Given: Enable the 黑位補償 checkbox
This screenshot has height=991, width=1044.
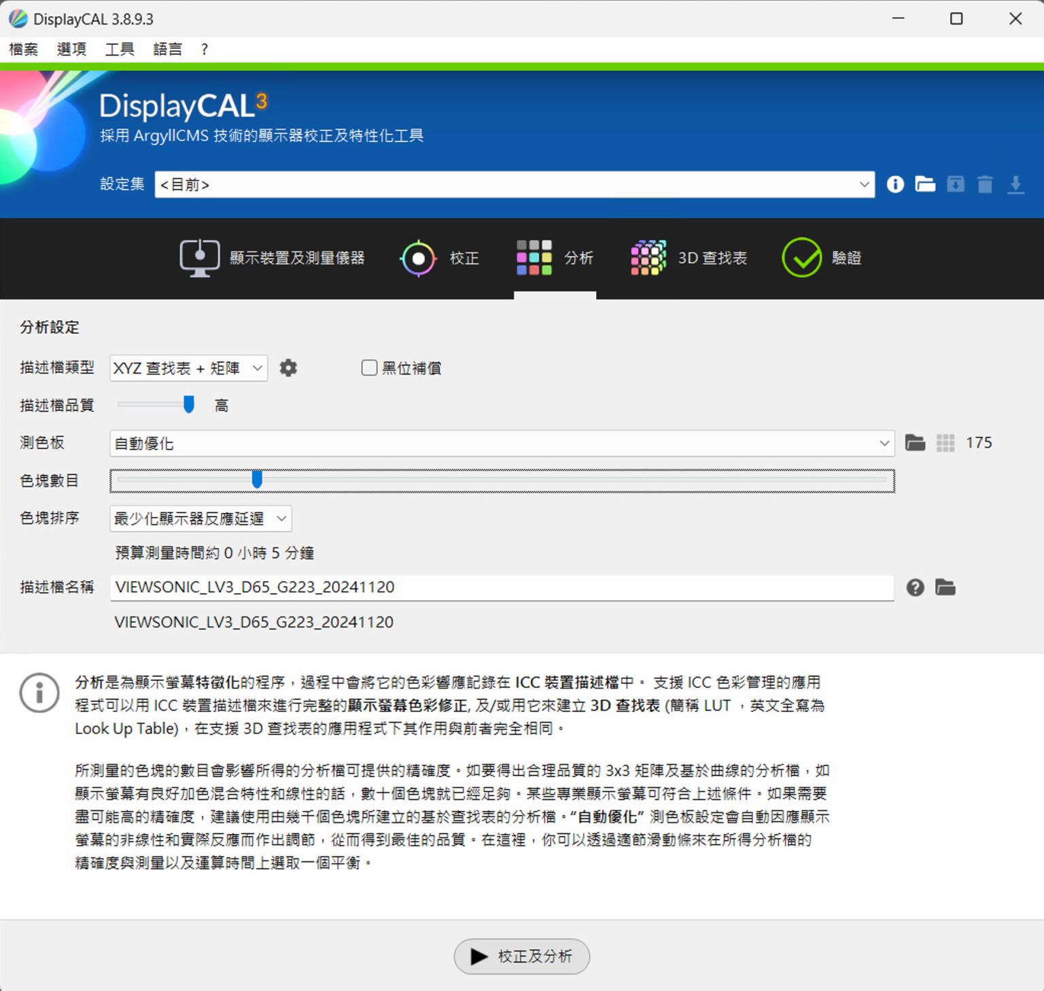Looking at the screenshot, I should click(x=368, y=368).
